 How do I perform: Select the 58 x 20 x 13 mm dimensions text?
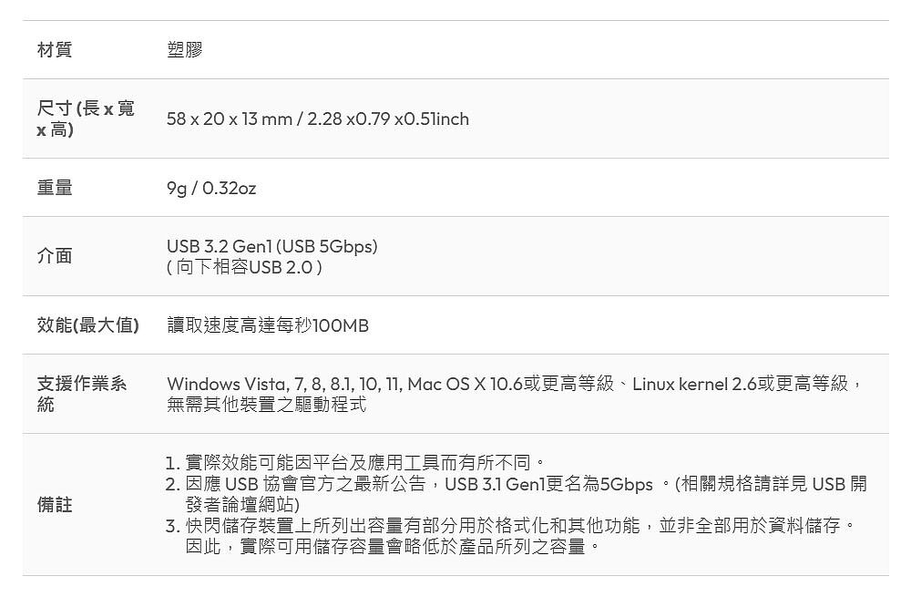tap(229, 118)
